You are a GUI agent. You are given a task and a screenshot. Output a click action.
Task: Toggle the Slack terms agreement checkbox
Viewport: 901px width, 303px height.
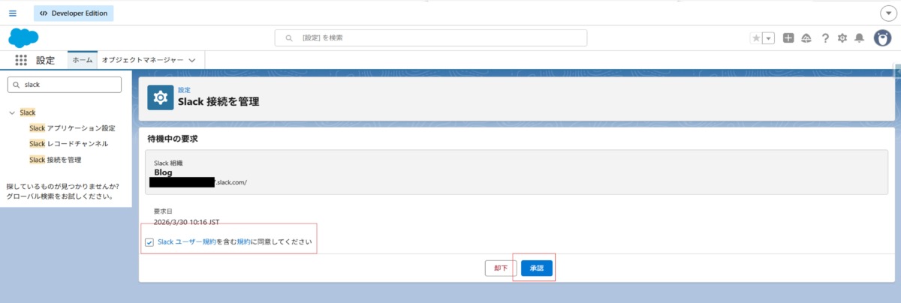coord(149,242)
